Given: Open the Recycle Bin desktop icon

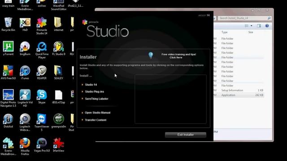Looking at the screenshot, I should tap(8, 24).
